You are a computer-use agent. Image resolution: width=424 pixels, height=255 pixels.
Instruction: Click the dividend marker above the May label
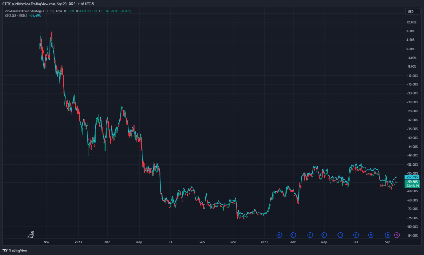pyautogui.click(x=324, y=235)
